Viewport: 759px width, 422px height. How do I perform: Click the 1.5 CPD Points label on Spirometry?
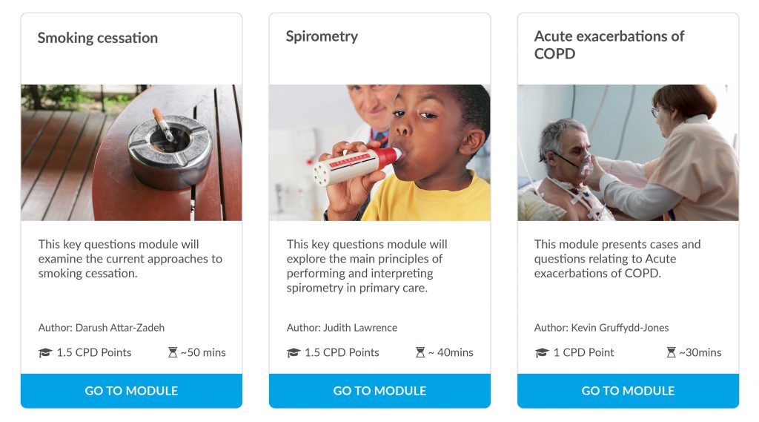342,352
